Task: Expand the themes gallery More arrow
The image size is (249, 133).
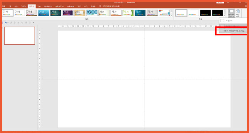Action: [171, 16]
